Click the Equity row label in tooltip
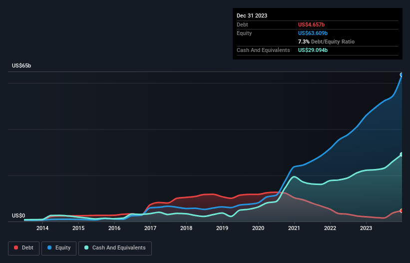This screenshot has height=263, width=410. [244, 33]
